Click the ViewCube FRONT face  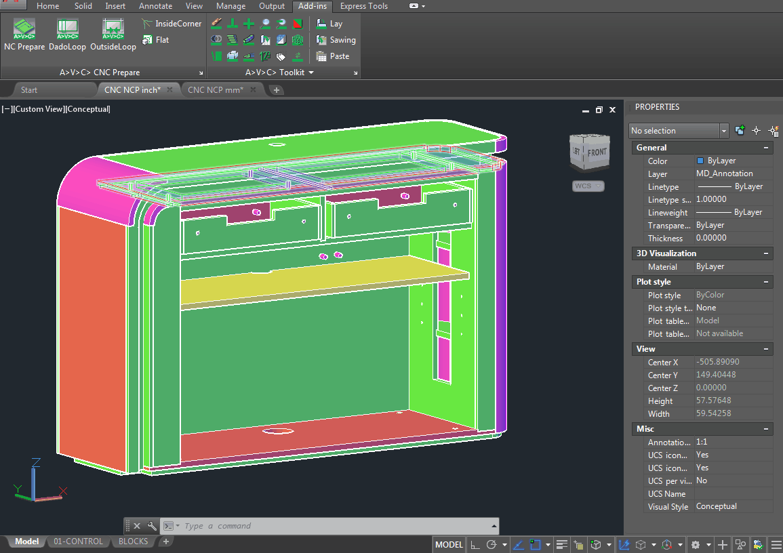click(597, 152)
